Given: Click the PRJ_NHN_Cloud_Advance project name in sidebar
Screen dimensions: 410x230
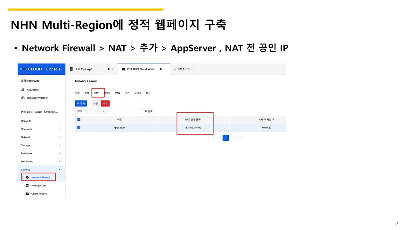Looking at the screenshot, I should point(39,112).
